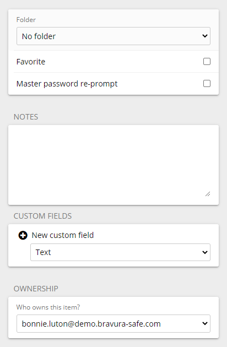Focus the Notes text area
The width and height of the screenshot is (227, 347).
coord(113,165)
